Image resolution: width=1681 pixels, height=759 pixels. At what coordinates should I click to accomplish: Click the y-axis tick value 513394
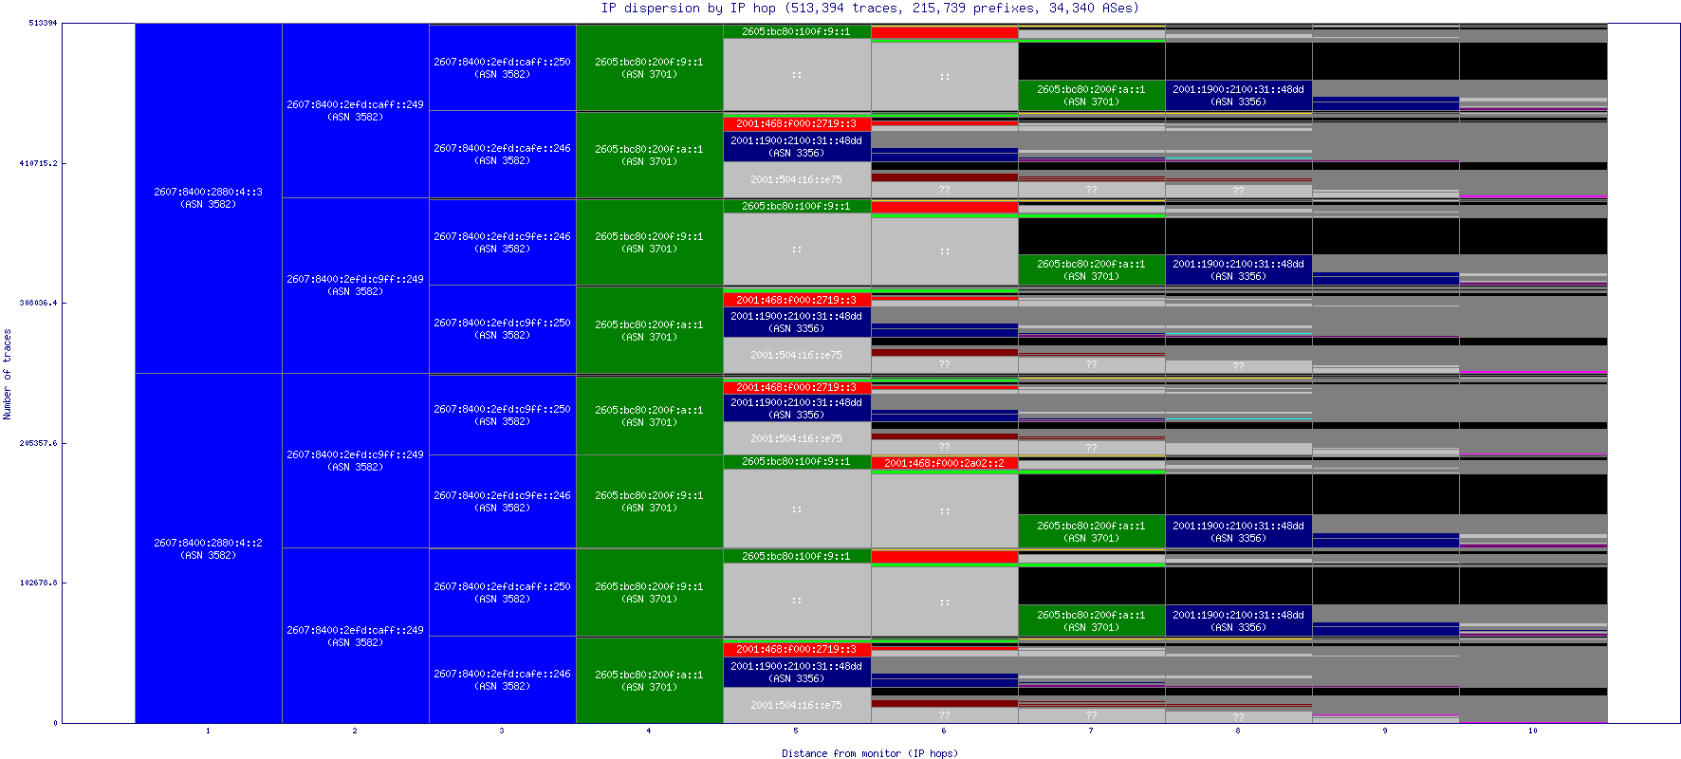tap(43, 23)
